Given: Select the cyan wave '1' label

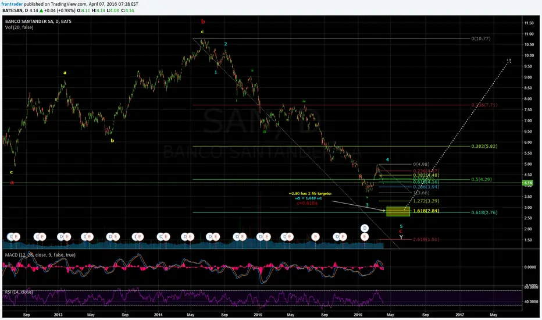Looking at the screenshot, I should click(216, 72).
